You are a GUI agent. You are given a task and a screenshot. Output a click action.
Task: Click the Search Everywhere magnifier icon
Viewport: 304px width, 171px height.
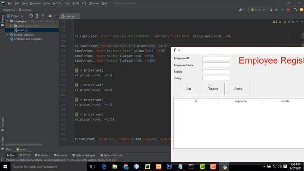click(x=295, y=9)
